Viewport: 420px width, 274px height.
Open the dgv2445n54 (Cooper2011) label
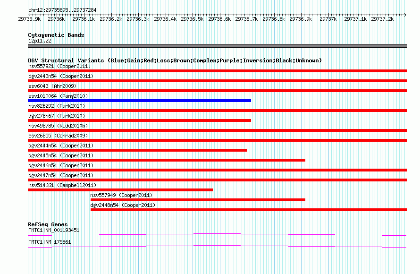(x=61, y=155)
